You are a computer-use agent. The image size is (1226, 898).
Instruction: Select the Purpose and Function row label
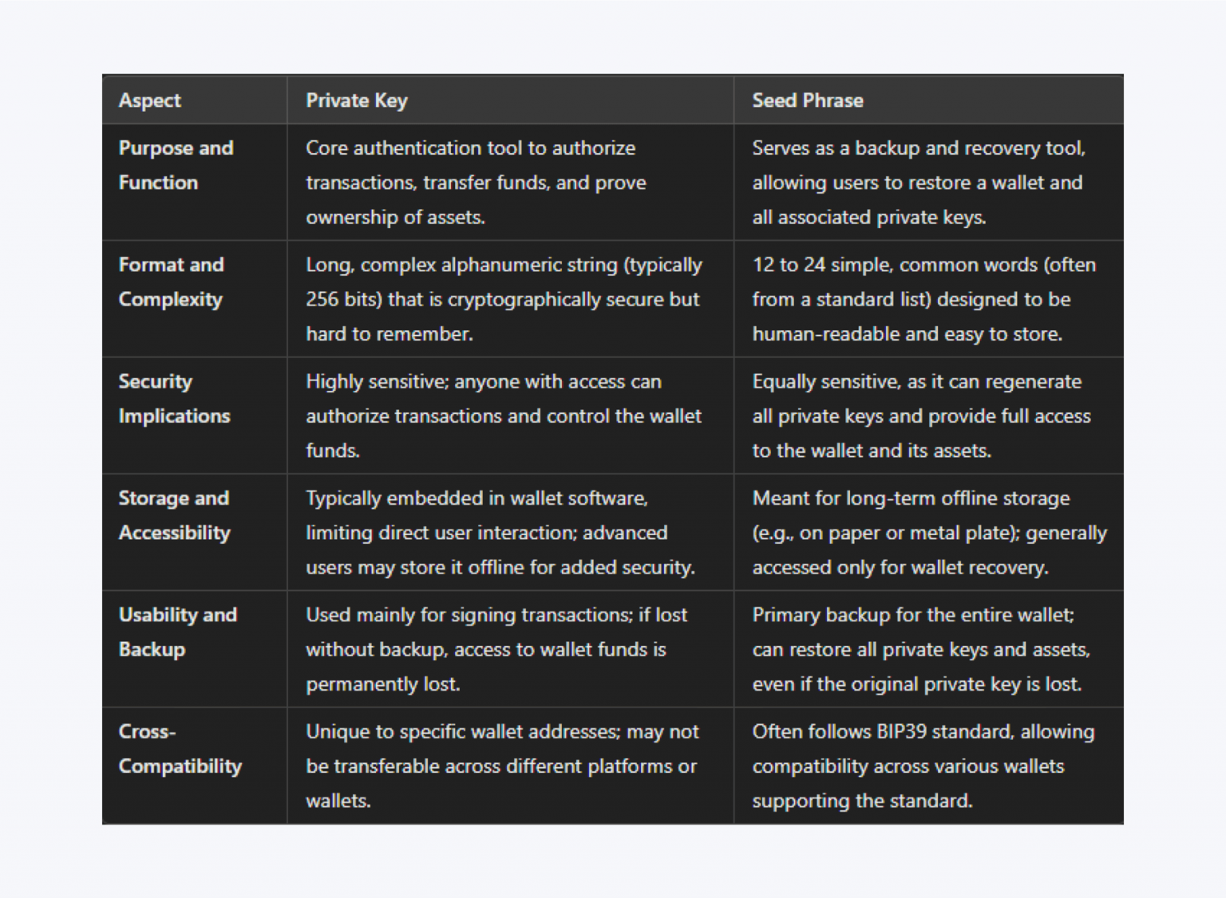(x=176, y=165)
